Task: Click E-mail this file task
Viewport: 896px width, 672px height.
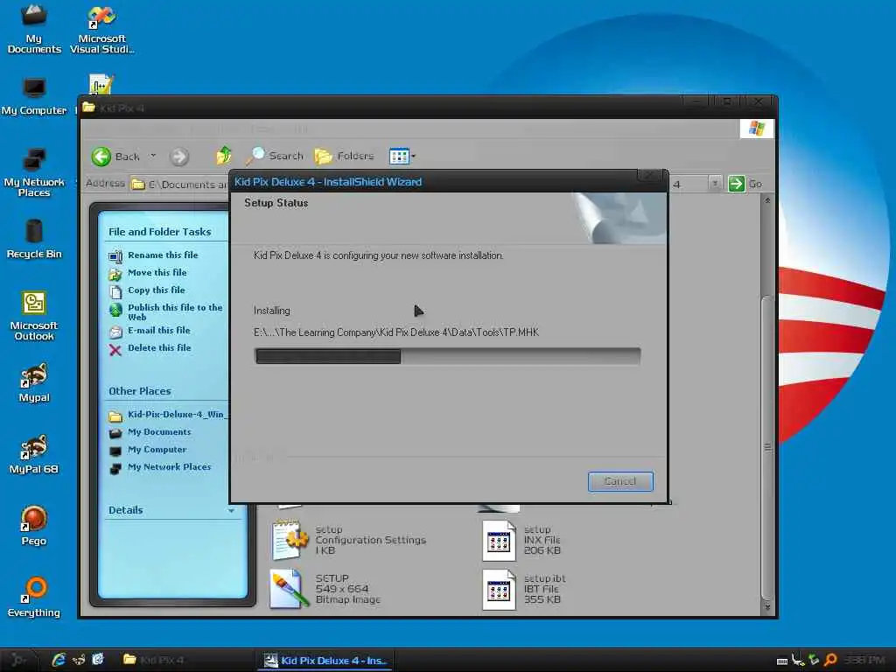Action: [159, 330]
